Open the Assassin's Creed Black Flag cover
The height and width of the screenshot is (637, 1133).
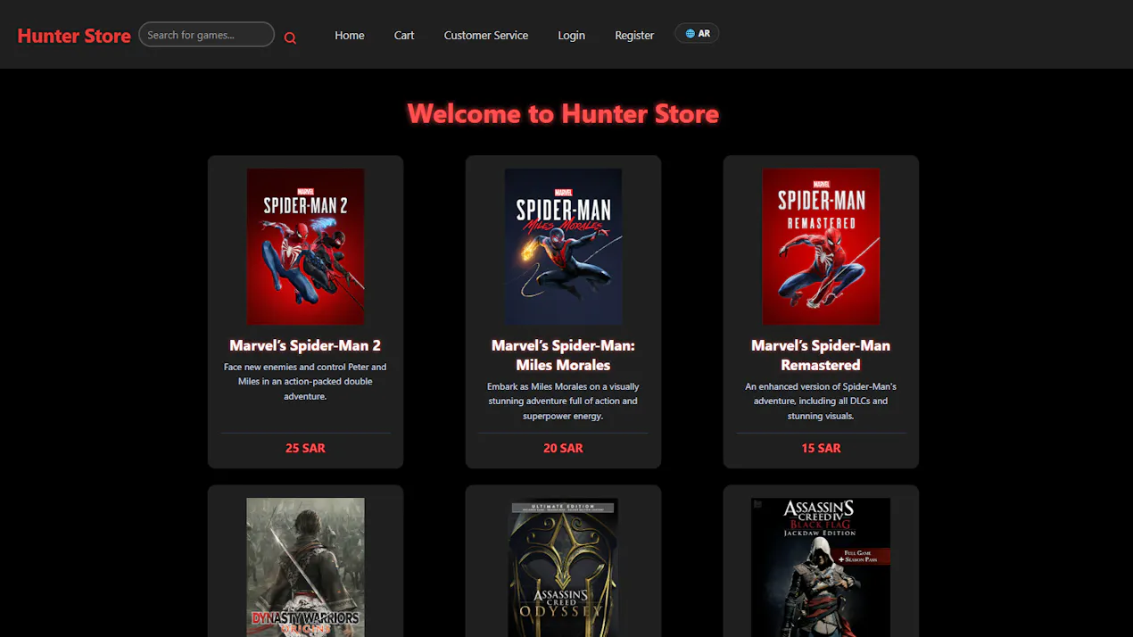(x=821, y=567)
